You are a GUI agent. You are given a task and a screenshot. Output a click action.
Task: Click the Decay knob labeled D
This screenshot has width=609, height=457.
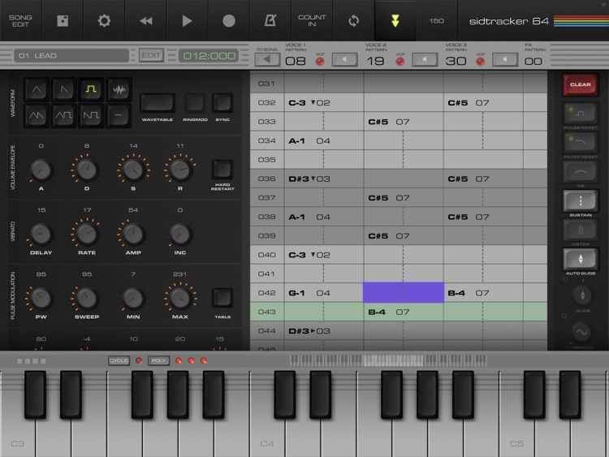tap(87, 170)
